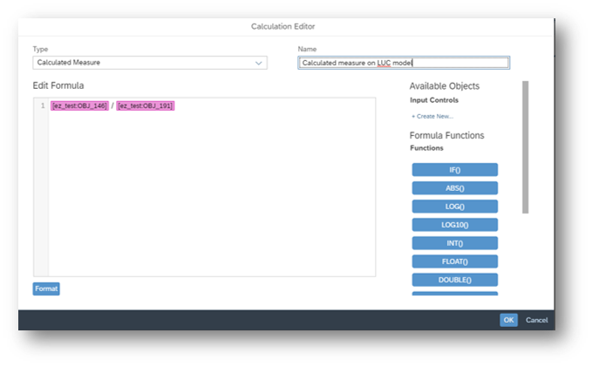Viewport: 592px width, 367px height.
Task: Add the FLOAT() function
Action: click(x=454, y=262)
